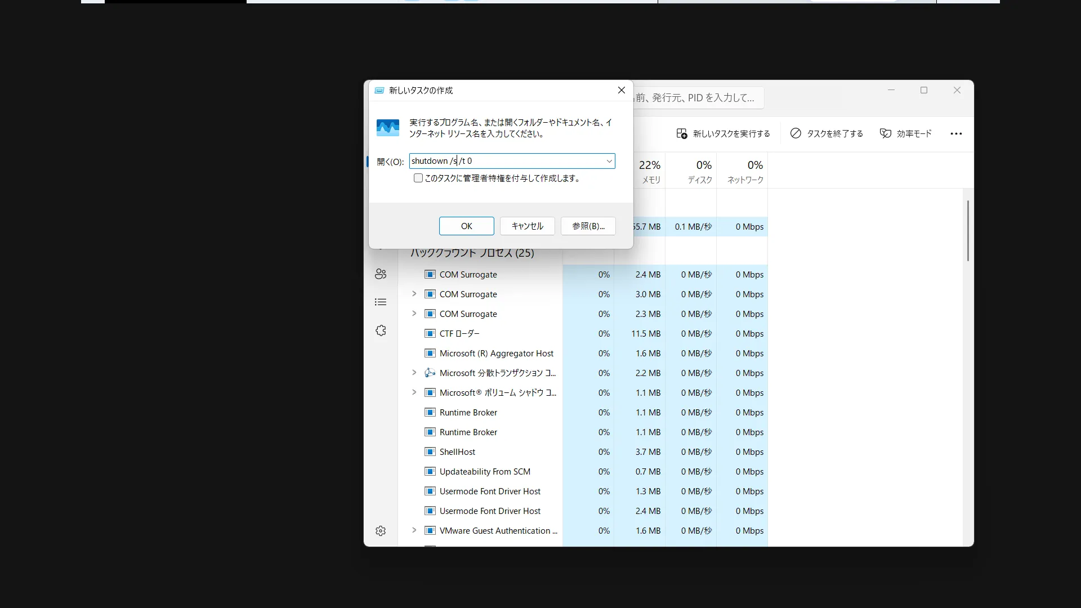
Task: Open the Services page in the sidebar
Action: pyautogui.click(x=381, y=330)
